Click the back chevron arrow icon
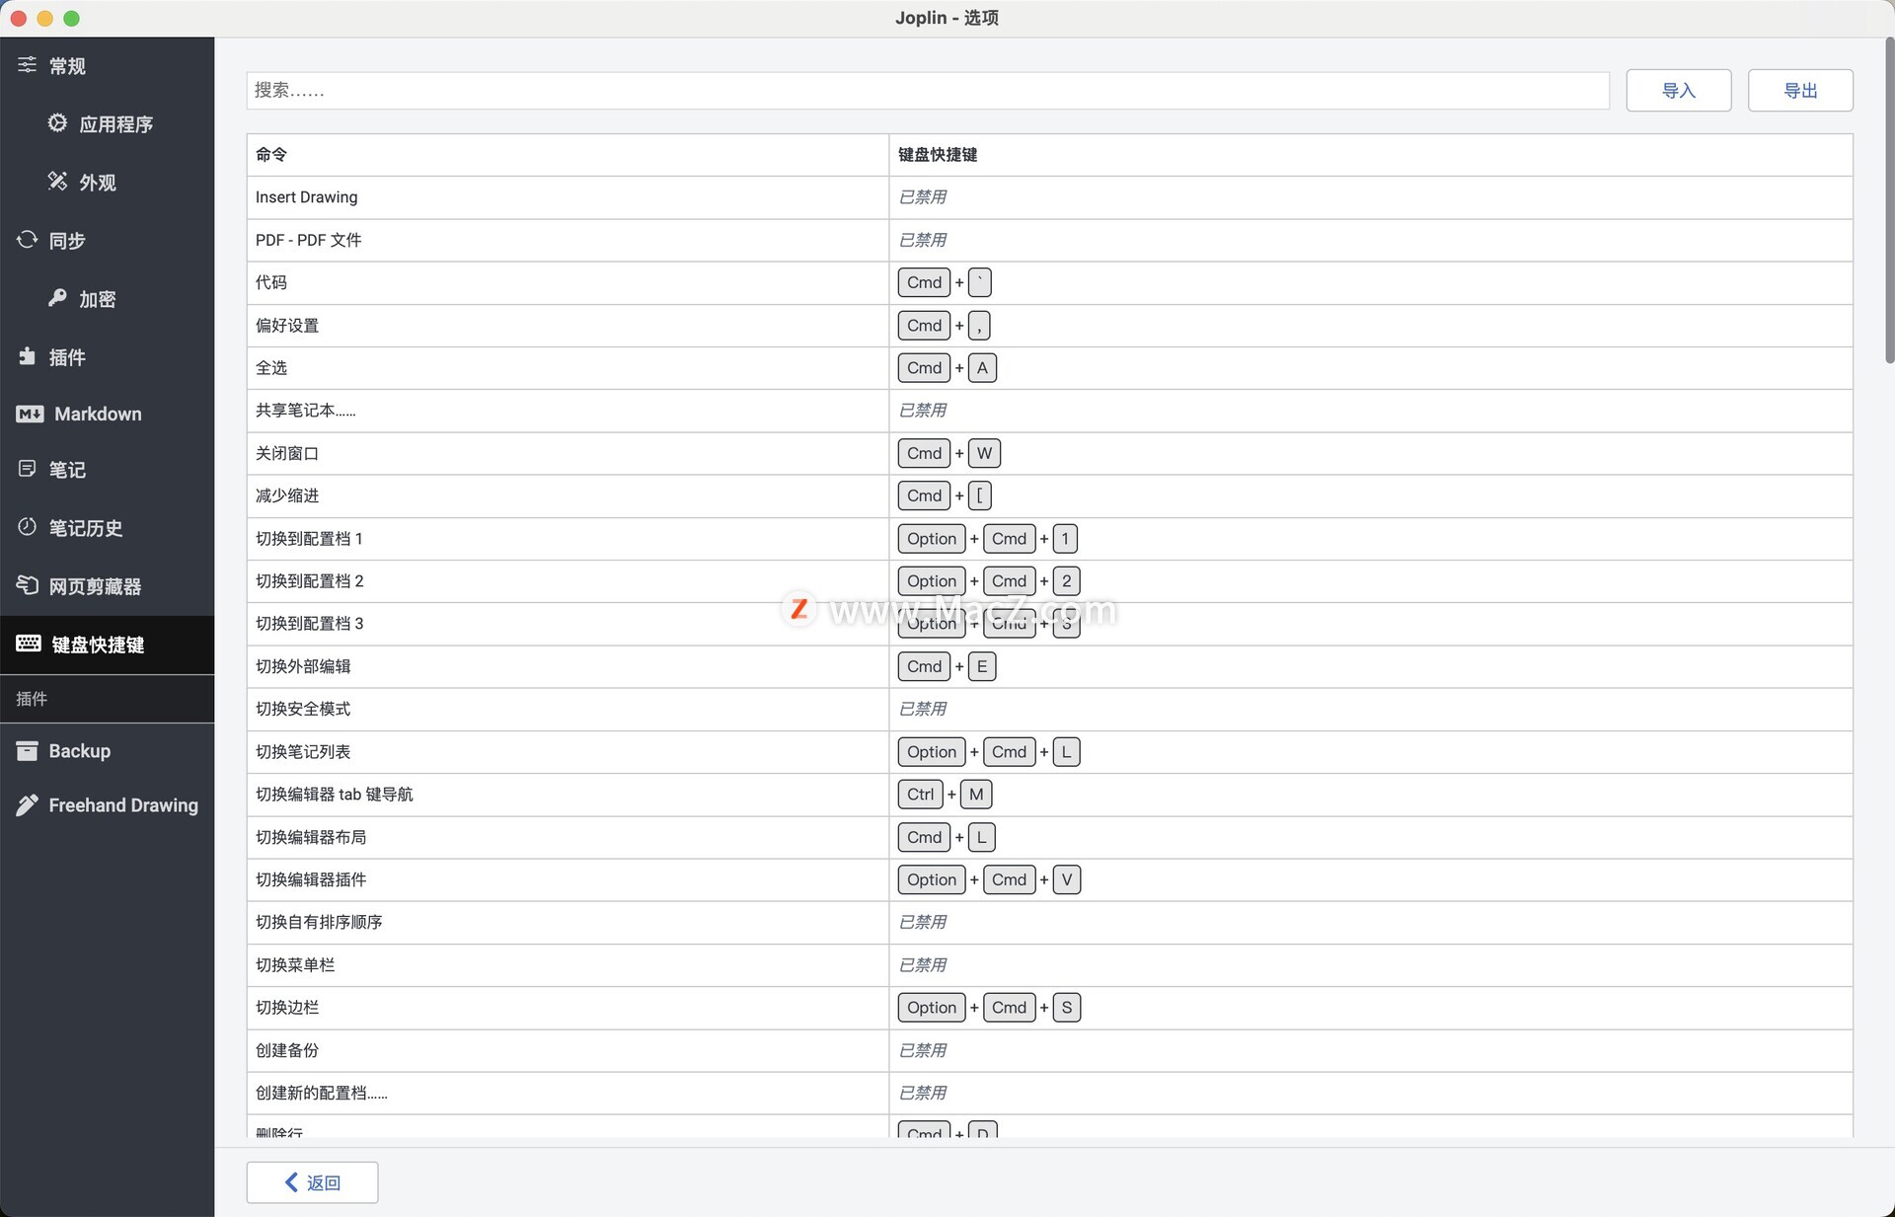Image resolution: width=1895 pixels, height=1217 pixels. coord(291,1182)
